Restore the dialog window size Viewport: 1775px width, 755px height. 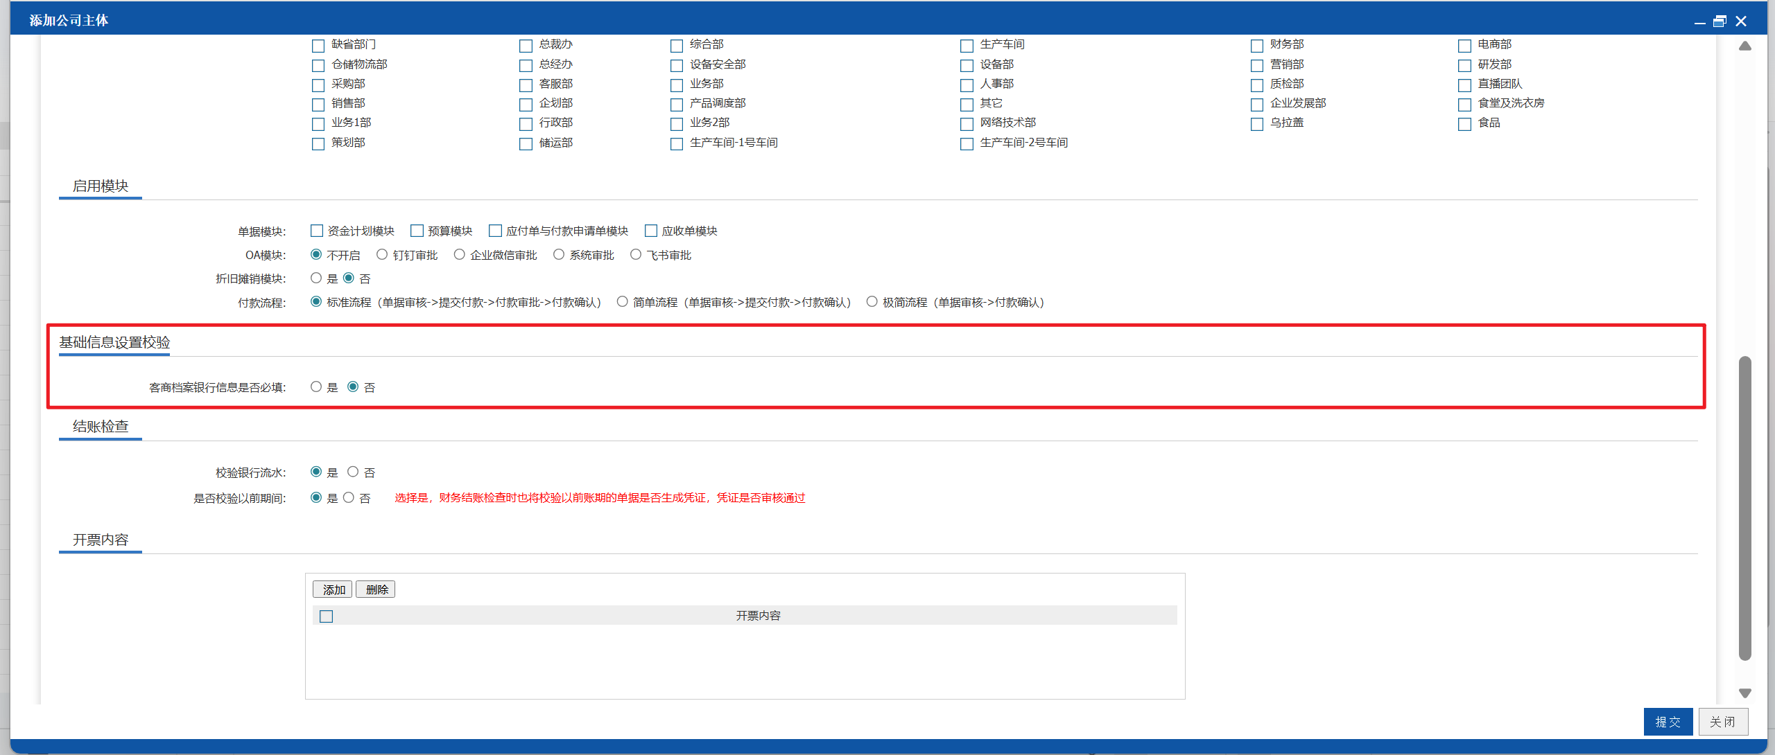(x=1720, y=21)
